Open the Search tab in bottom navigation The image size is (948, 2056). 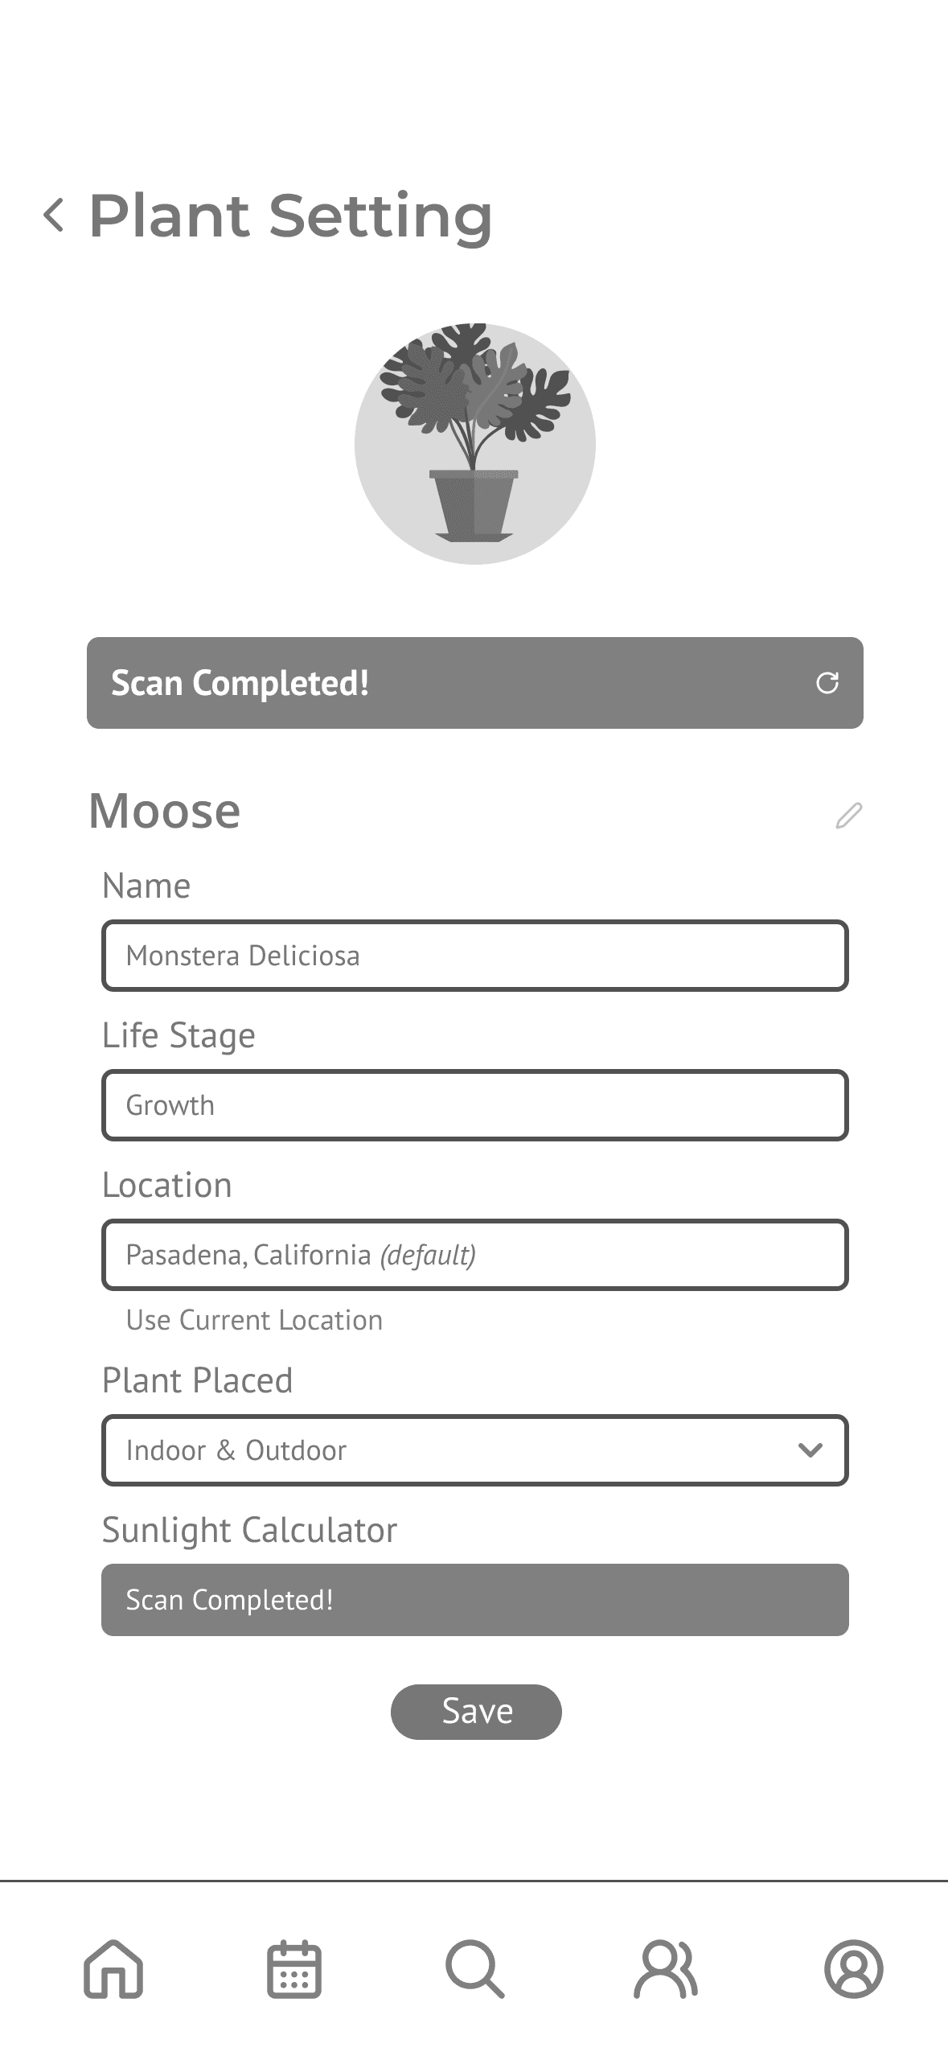(x=475, y=1968)
